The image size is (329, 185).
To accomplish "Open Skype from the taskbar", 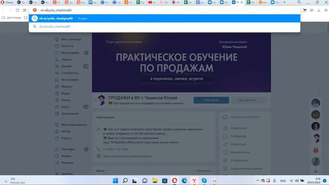I will (x=204, y=180).
